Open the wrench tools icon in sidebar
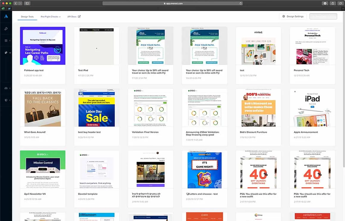345x221 pixels. 6,29
